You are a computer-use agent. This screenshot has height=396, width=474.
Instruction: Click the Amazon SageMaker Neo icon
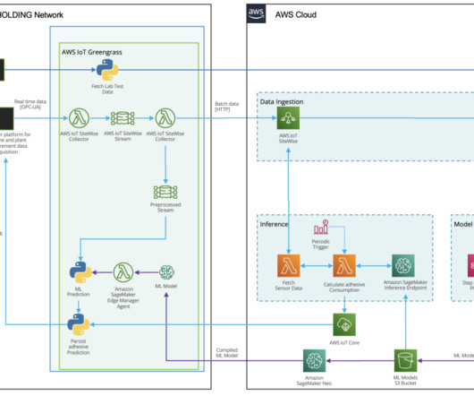[x=315, y=360]
